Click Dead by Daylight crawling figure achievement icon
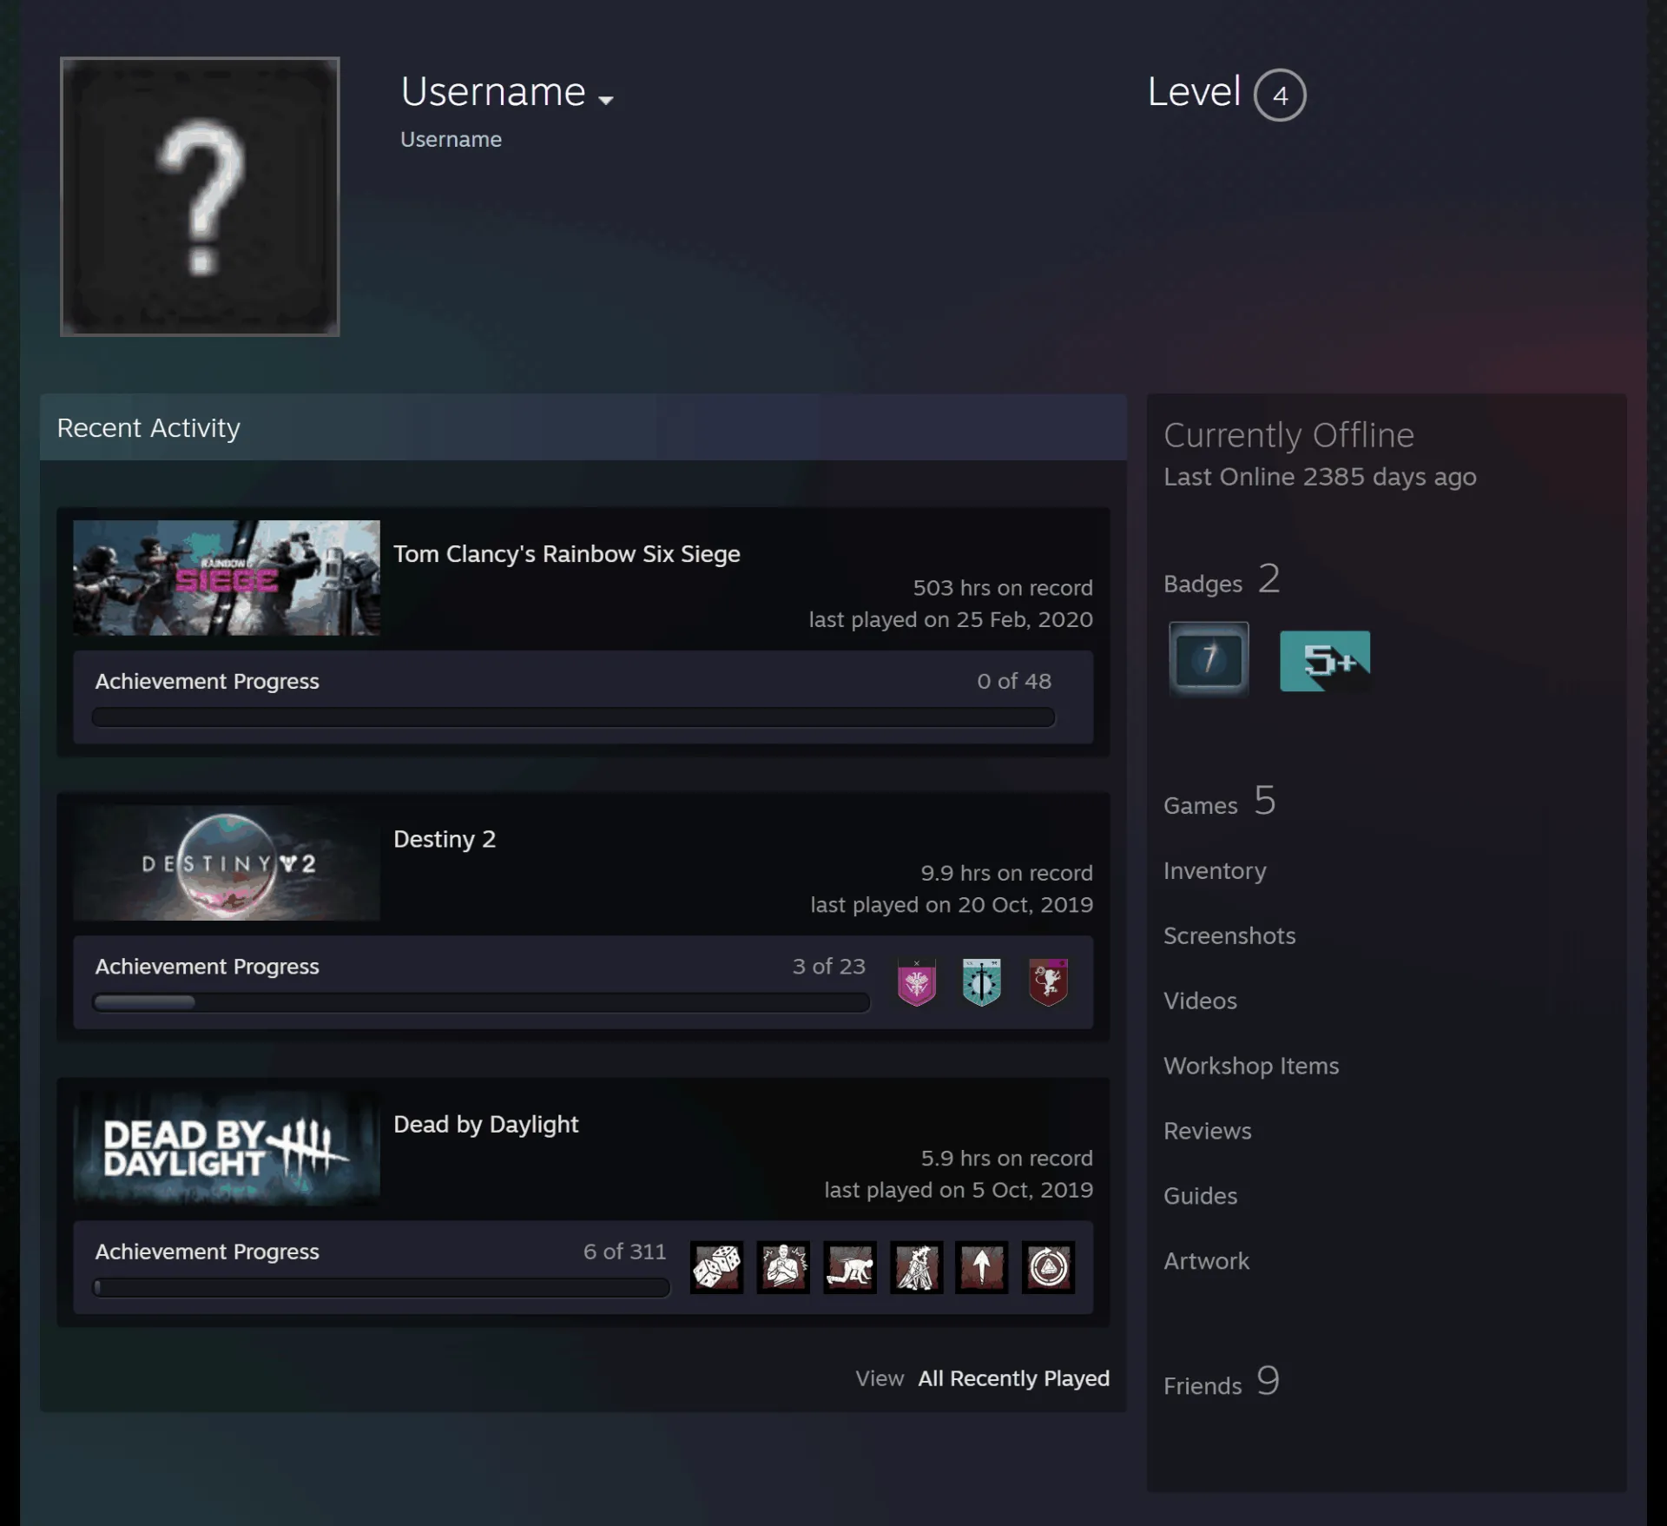 (849, 1267)
